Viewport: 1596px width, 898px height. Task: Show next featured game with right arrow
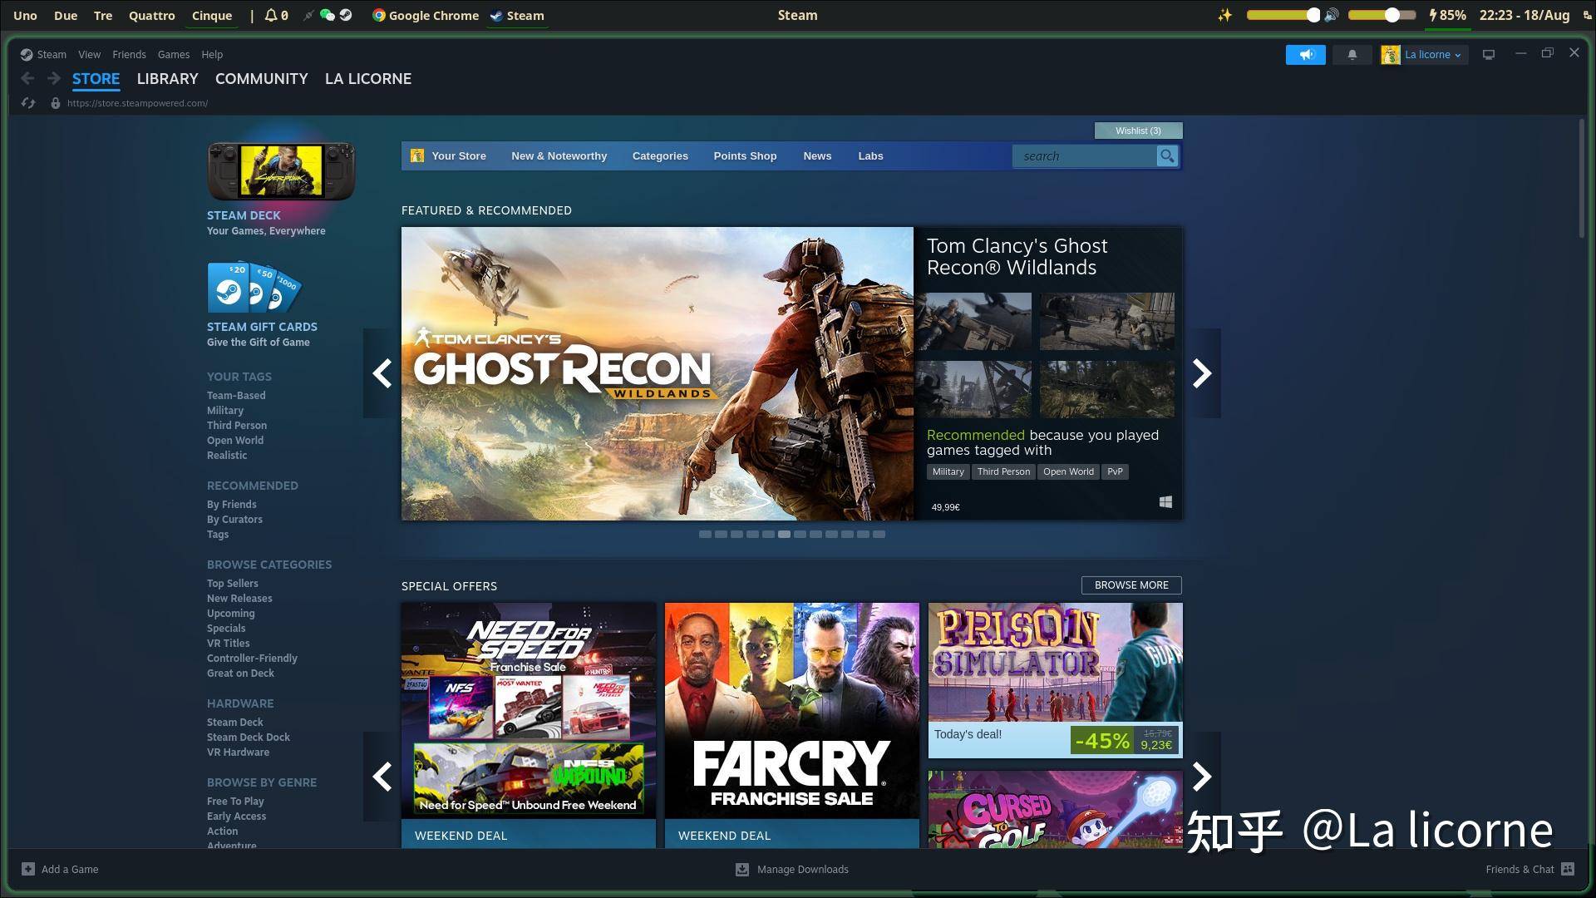[x=1202, y=373]
